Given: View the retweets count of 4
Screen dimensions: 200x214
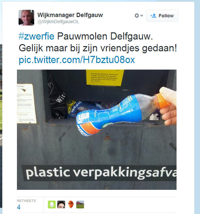Looking at the screenshot, I should 19,207.
